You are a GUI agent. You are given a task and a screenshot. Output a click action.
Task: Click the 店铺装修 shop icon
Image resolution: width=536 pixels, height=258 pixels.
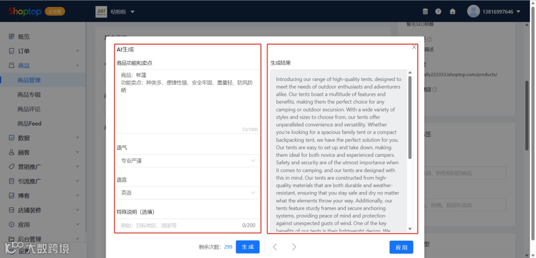point(11,210)
